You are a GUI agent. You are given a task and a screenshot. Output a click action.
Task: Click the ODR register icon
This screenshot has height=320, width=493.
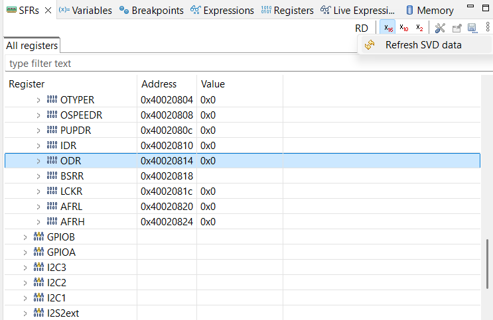point(52,160)
